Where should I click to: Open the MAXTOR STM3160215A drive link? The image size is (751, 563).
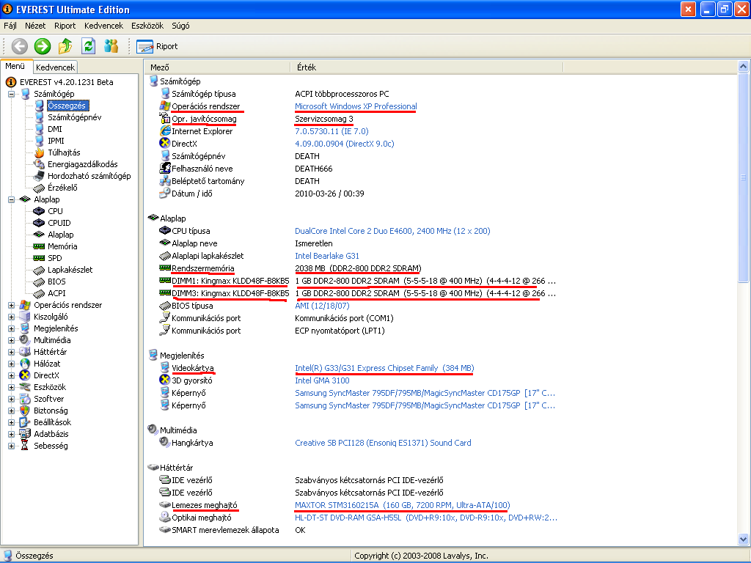[403, 505]
